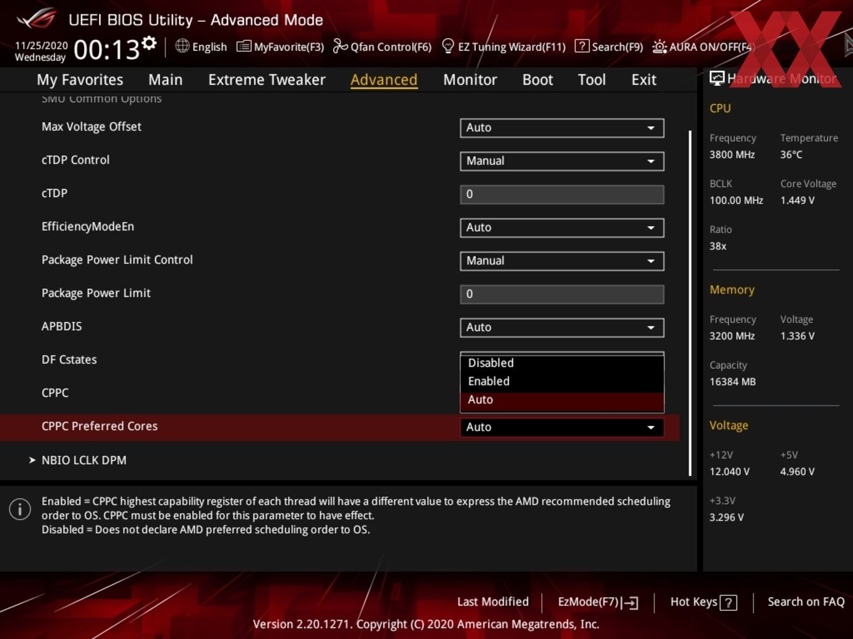Click BCLK value 100.00 MHz
This screenshot has height=639, width=853.
(x=736, y=200)
